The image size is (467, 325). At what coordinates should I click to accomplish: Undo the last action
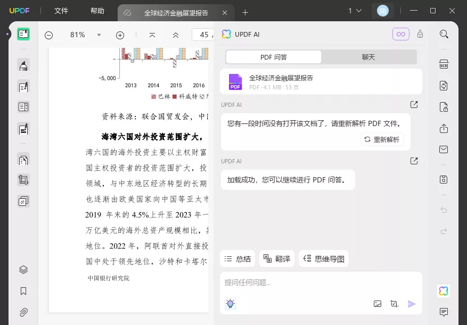(444, 210)
